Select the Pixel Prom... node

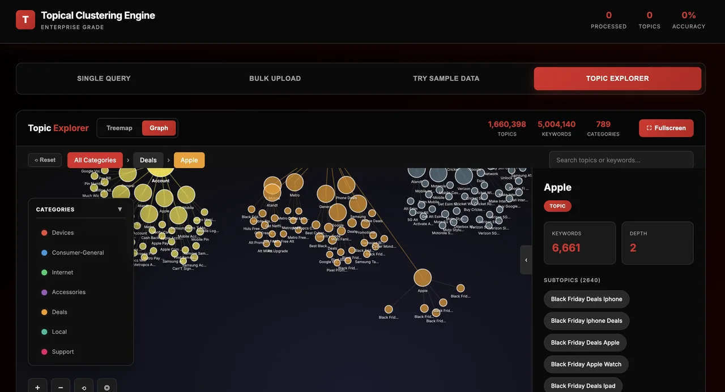point(337,262)
